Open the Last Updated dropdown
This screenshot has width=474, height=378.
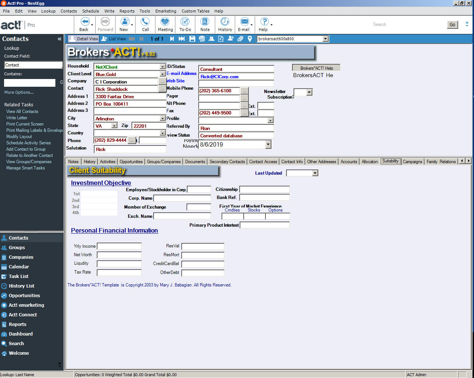315,173
